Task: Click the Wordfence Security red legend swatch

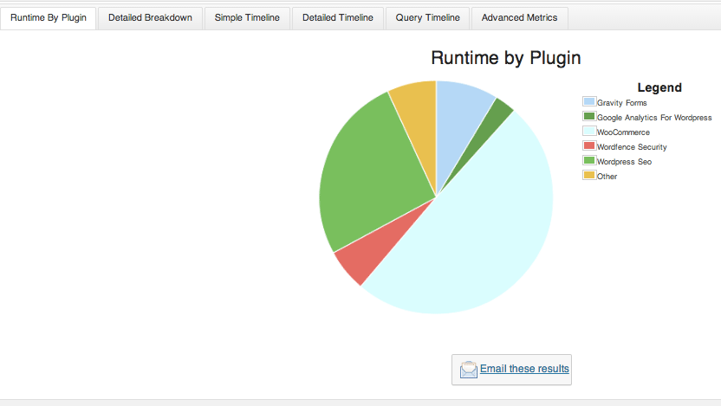Action: click(589, 145)
